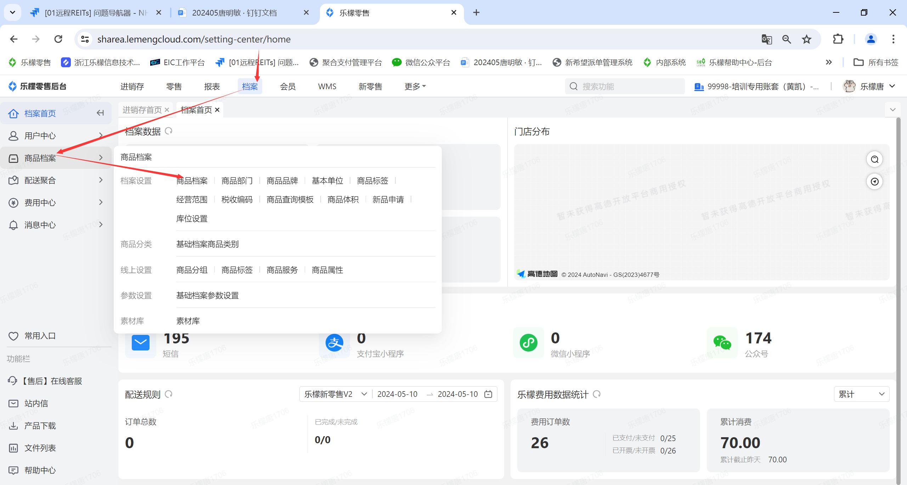This screenshot has width=907, height=485.
Task: Open WMS top menu
Action: 327,86
